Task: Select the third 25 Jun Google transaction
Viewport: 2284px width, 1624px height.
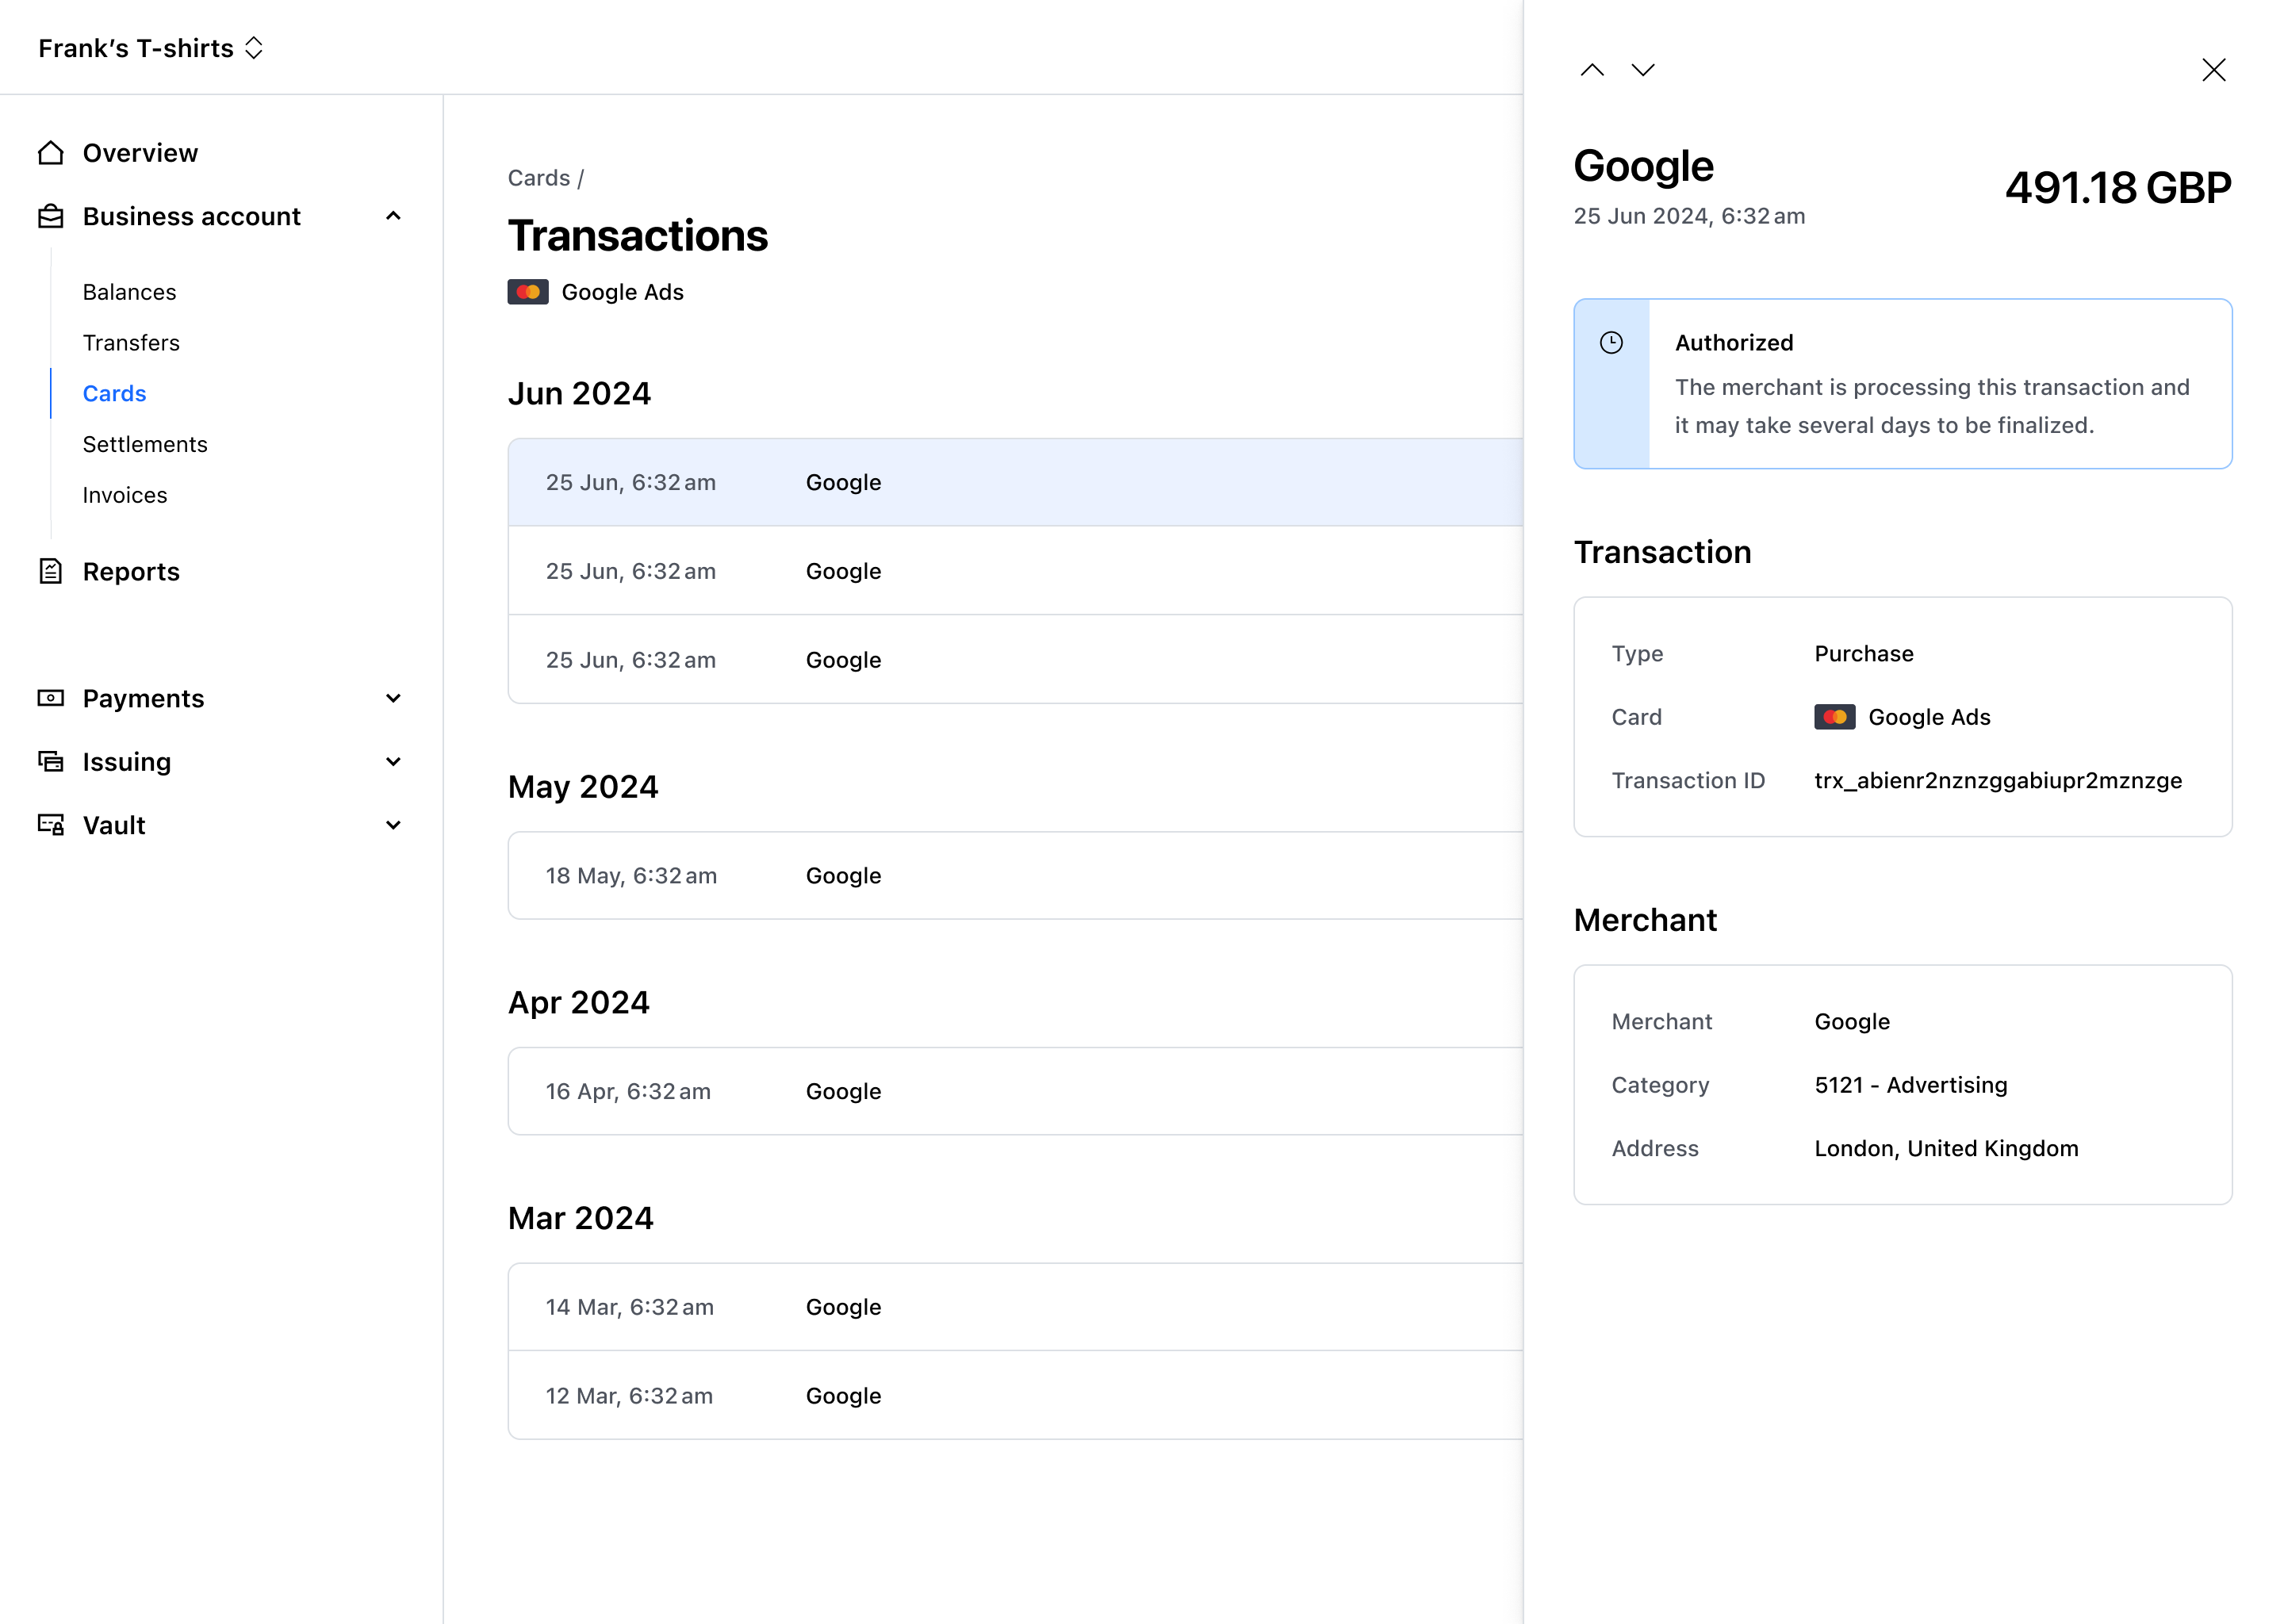Action: point(1015,660)
